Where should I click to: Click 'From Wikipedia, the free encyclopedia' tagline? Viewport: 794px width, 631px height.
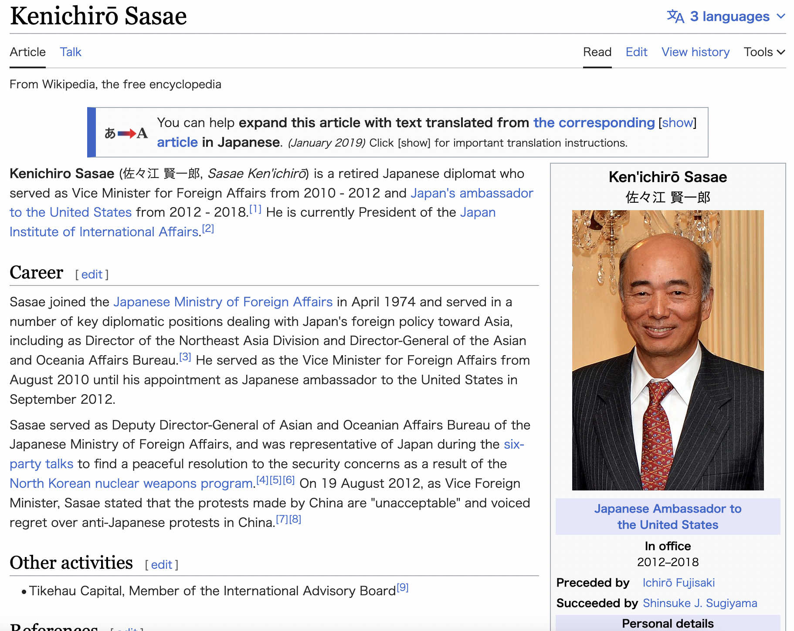(x=115, y=84)
